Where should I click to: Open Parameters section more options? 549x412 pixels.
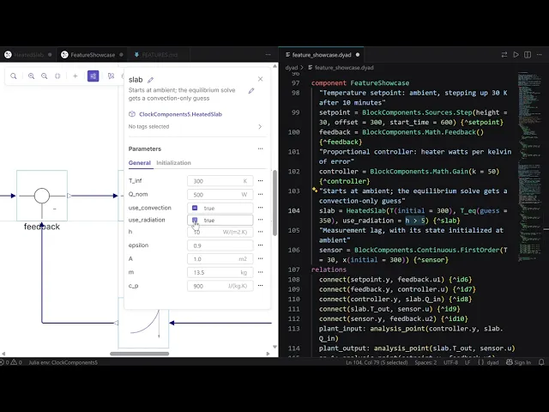(x=260, y=148)
